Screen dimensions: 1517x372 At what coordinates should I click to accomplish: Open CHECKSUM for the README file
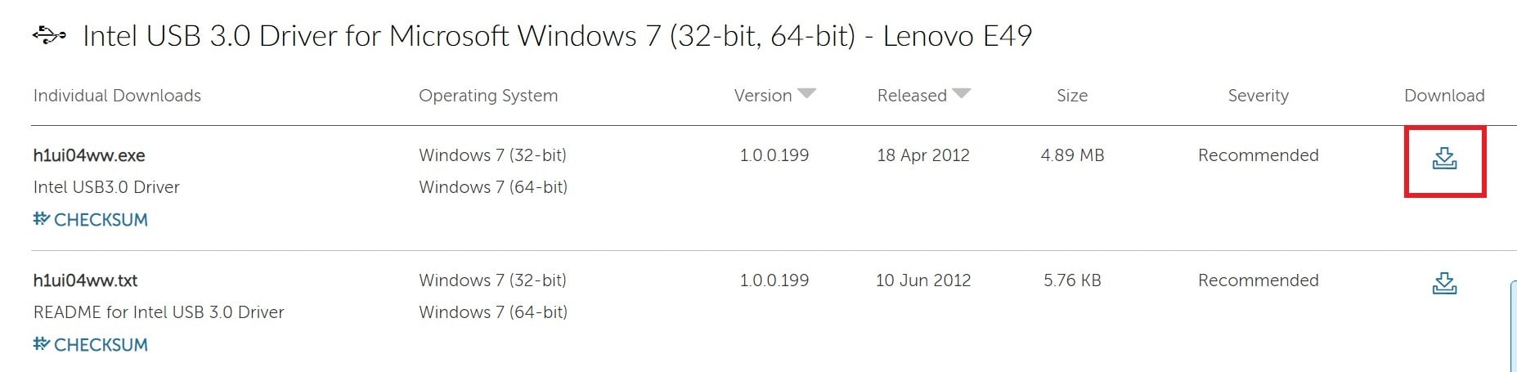coord(91,344)
